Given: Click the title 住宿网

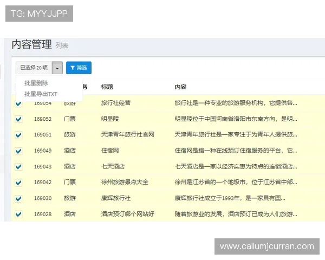Looking at the screenshot, I should point(110,151).
